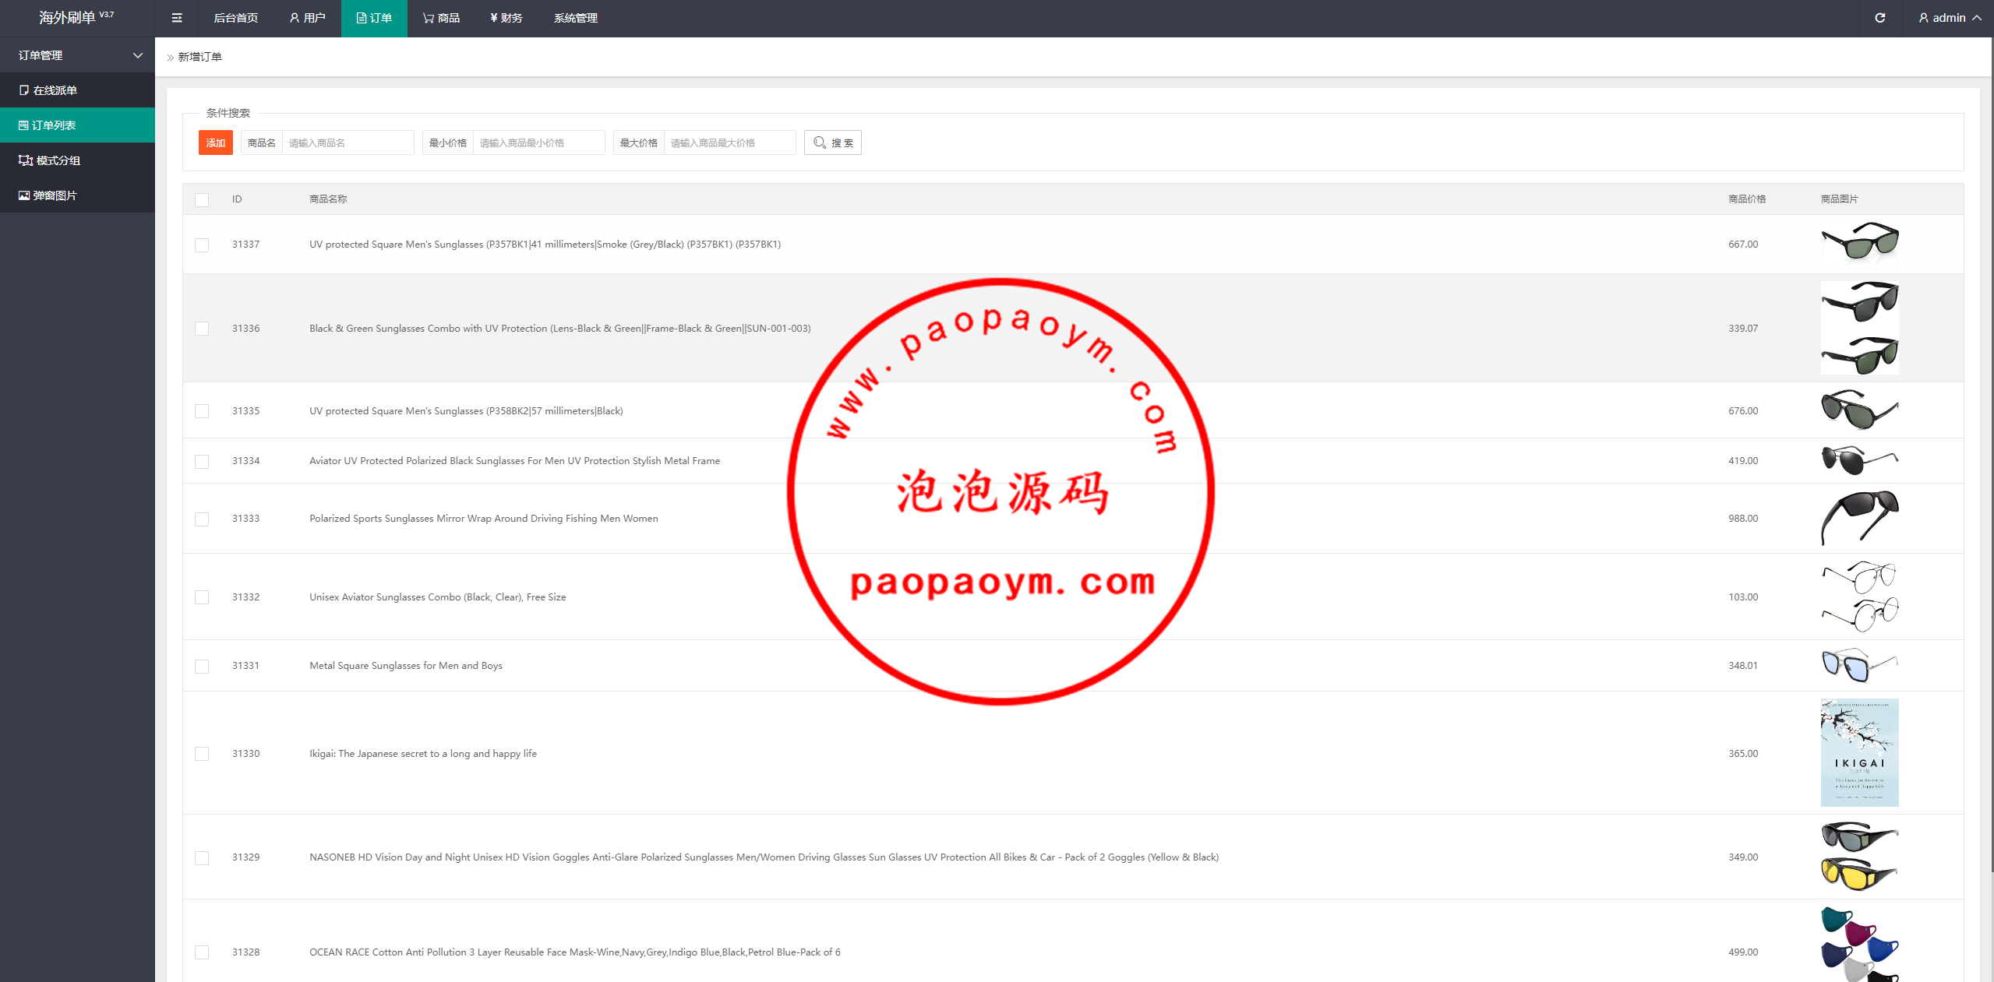Image resolution: width=1994 pixels, height=982 pixels.
Task: Check the row 31330 checkbox
Action: coord(202,754)
